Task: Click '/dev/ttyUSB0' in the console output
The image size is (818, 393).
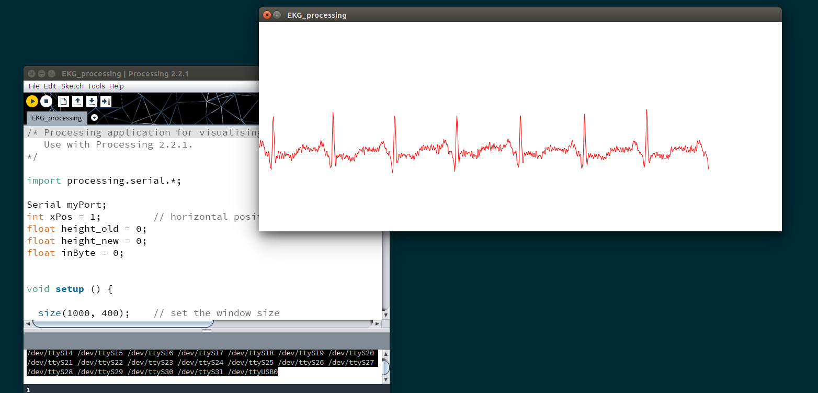Action: 253,372
